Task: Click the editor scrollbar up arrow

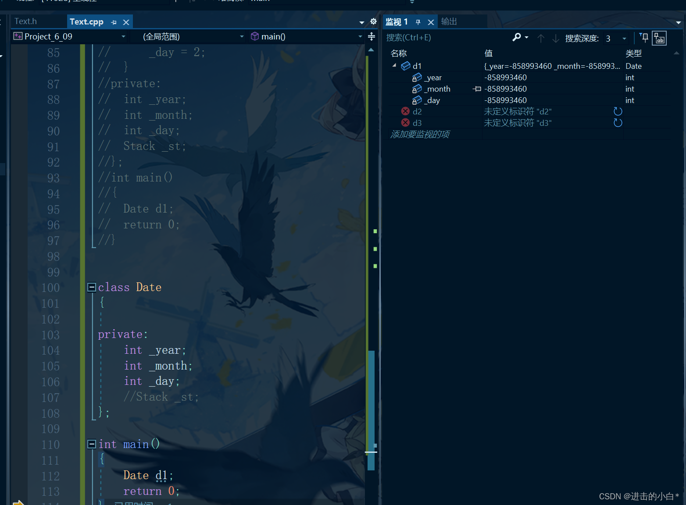Action: [x=371, y=50]
